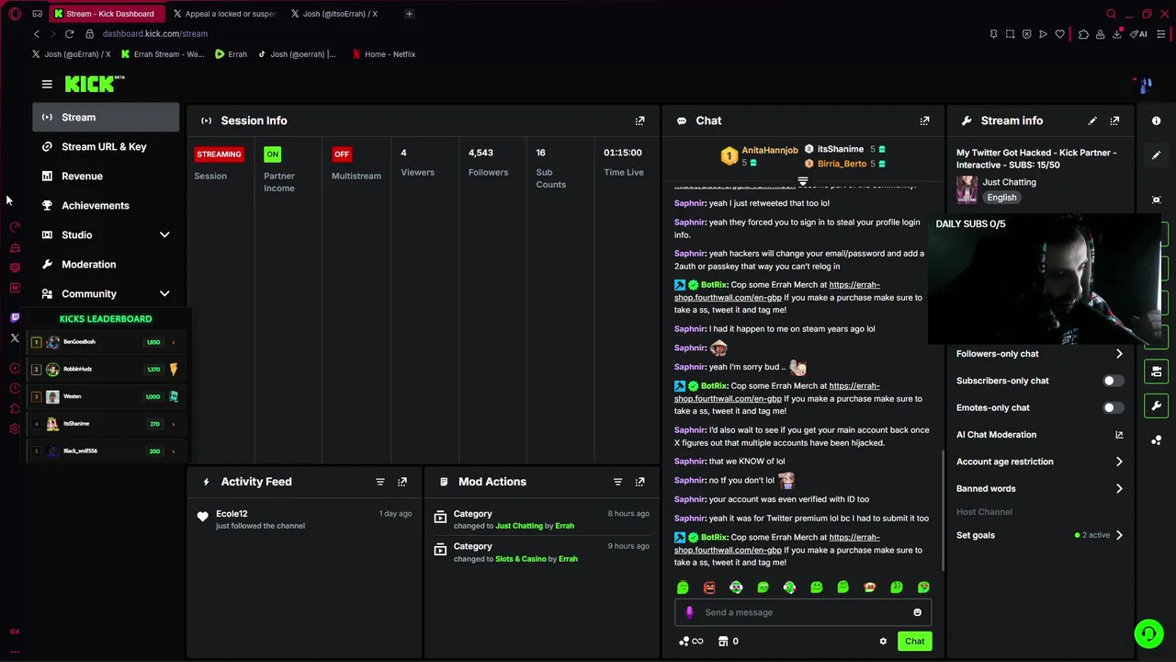This screenshot has height=662, width=1176.
Task: Click Ecole12 follow entry in Activity Feed
Action: pyautogui.click(x=304, y=519)
